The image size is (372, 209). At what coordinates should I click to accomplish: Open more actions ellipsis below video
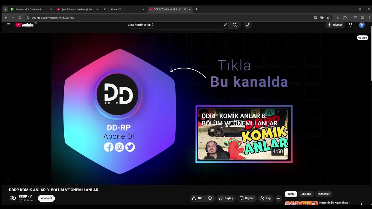click(x=278, y=198)
